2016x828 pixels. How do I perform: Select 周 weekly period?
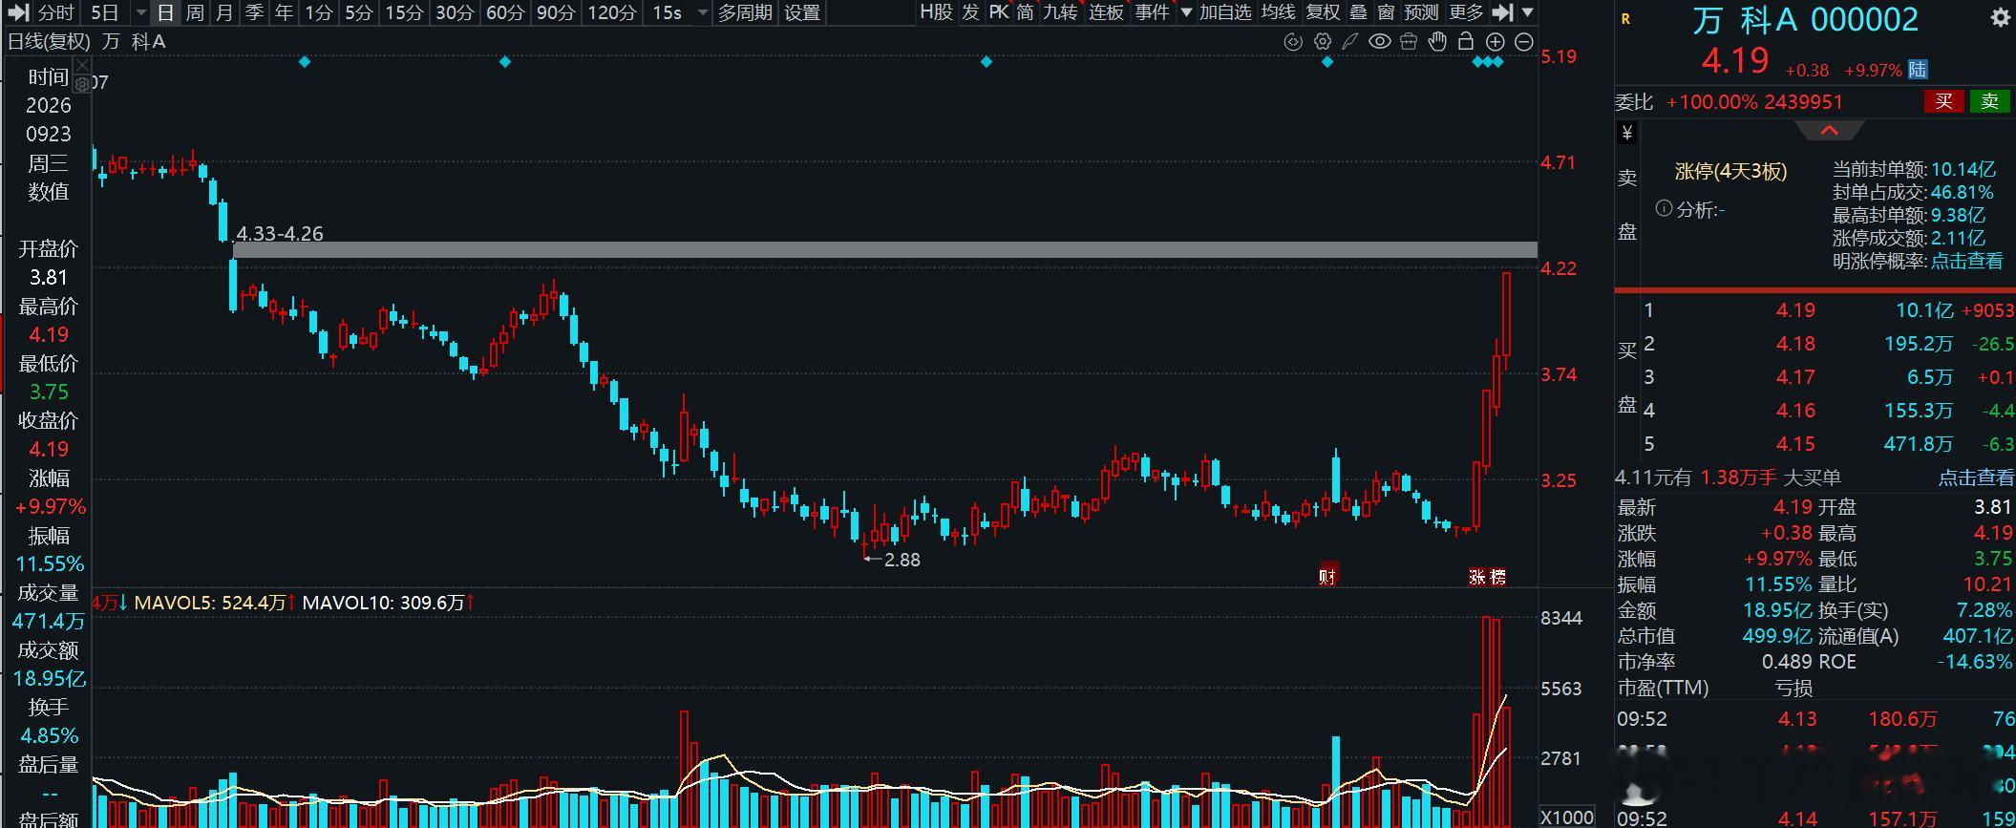pos(195,12)
